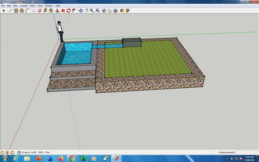Select the Paint Bucket tool
Image resolution: width=259 pixels, height=162 pixels.
[51, 11]
